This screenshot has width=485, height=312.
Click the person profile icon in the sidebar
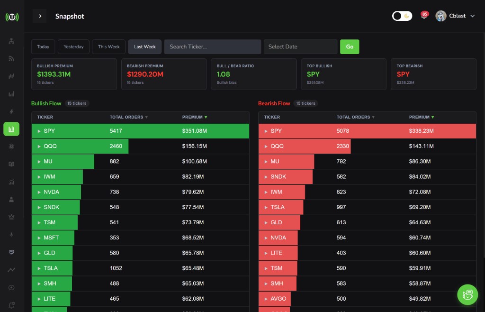pyautogui.click(x=11, y=199)
